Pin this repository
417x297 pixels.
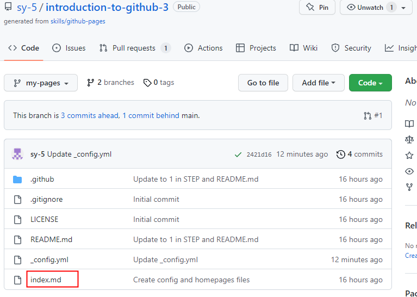click(x=317, y=8)
